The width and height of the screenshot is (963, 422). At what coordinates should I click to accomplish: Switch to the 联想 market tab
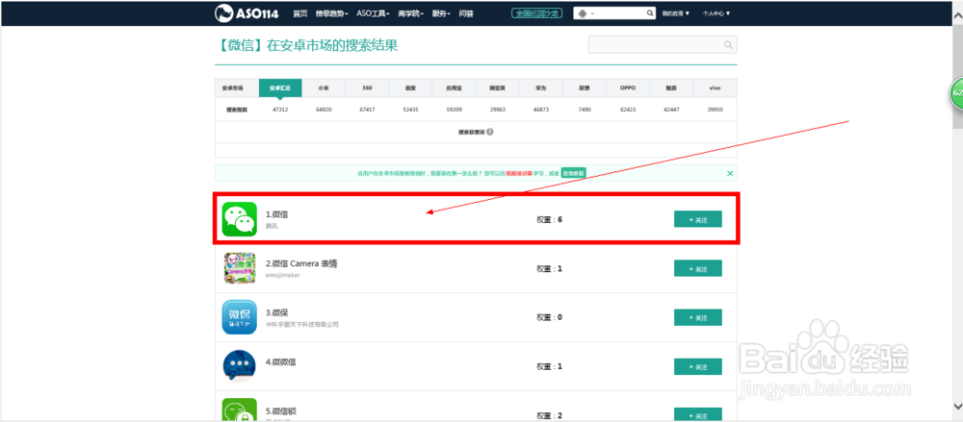click(x=585, y=88)
